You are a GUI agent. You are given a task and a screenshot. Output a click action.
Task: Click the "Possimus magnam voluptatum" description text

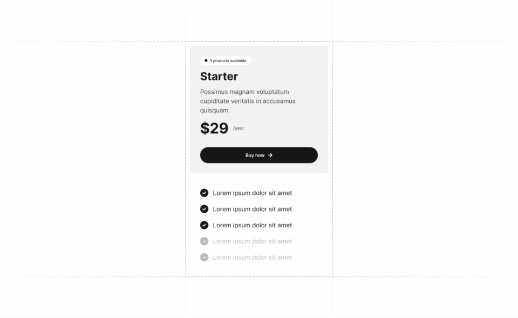[x=244, y=92]
